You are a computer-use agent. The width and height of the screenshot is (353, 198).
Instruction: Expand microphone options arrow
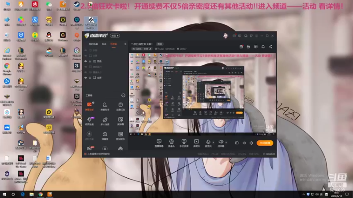click(214, 142)
